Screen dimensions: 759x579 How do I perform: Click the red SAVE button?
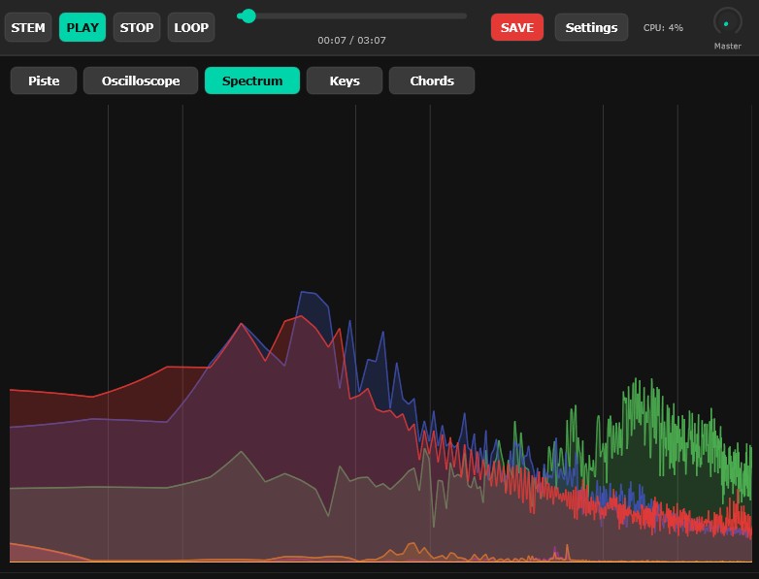[x=517, y=27]
